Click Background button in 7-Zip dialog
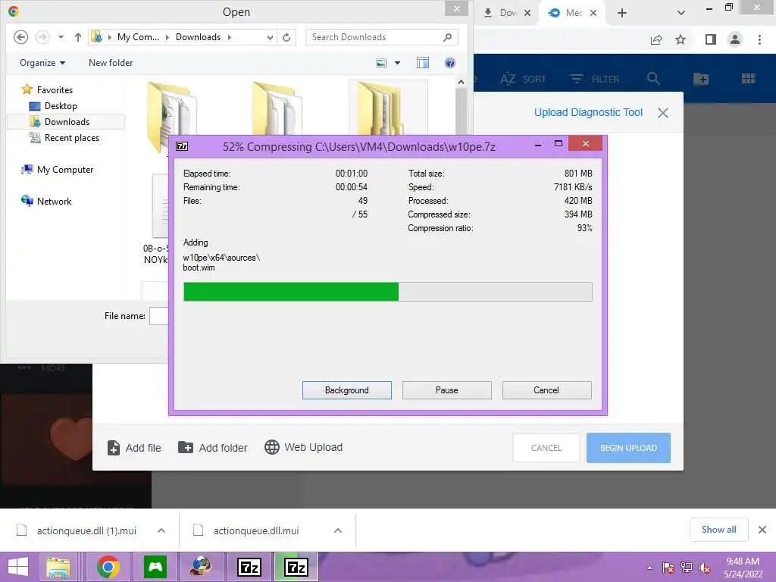Viewport: 776px width, 582px height. [346, 390]
